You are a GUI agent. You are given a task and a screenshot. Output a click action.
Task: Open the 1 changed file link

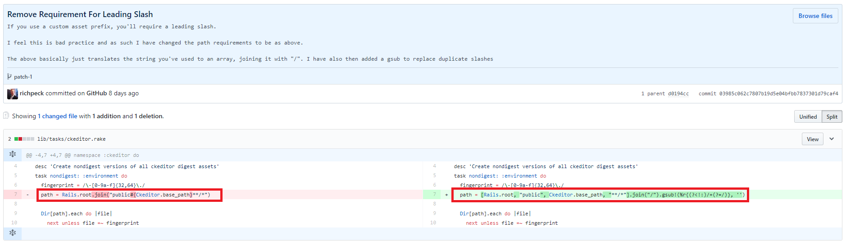(x=57, y=116)
